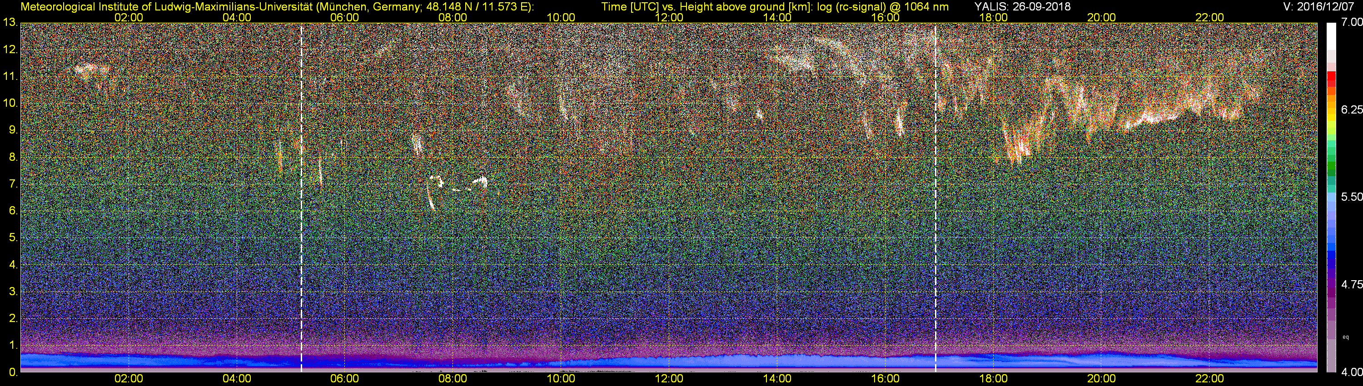Click the 18:00 label on the bottom time axis
The width and height of the screenshot is (1363, 386).
click(x=993, y=379)
